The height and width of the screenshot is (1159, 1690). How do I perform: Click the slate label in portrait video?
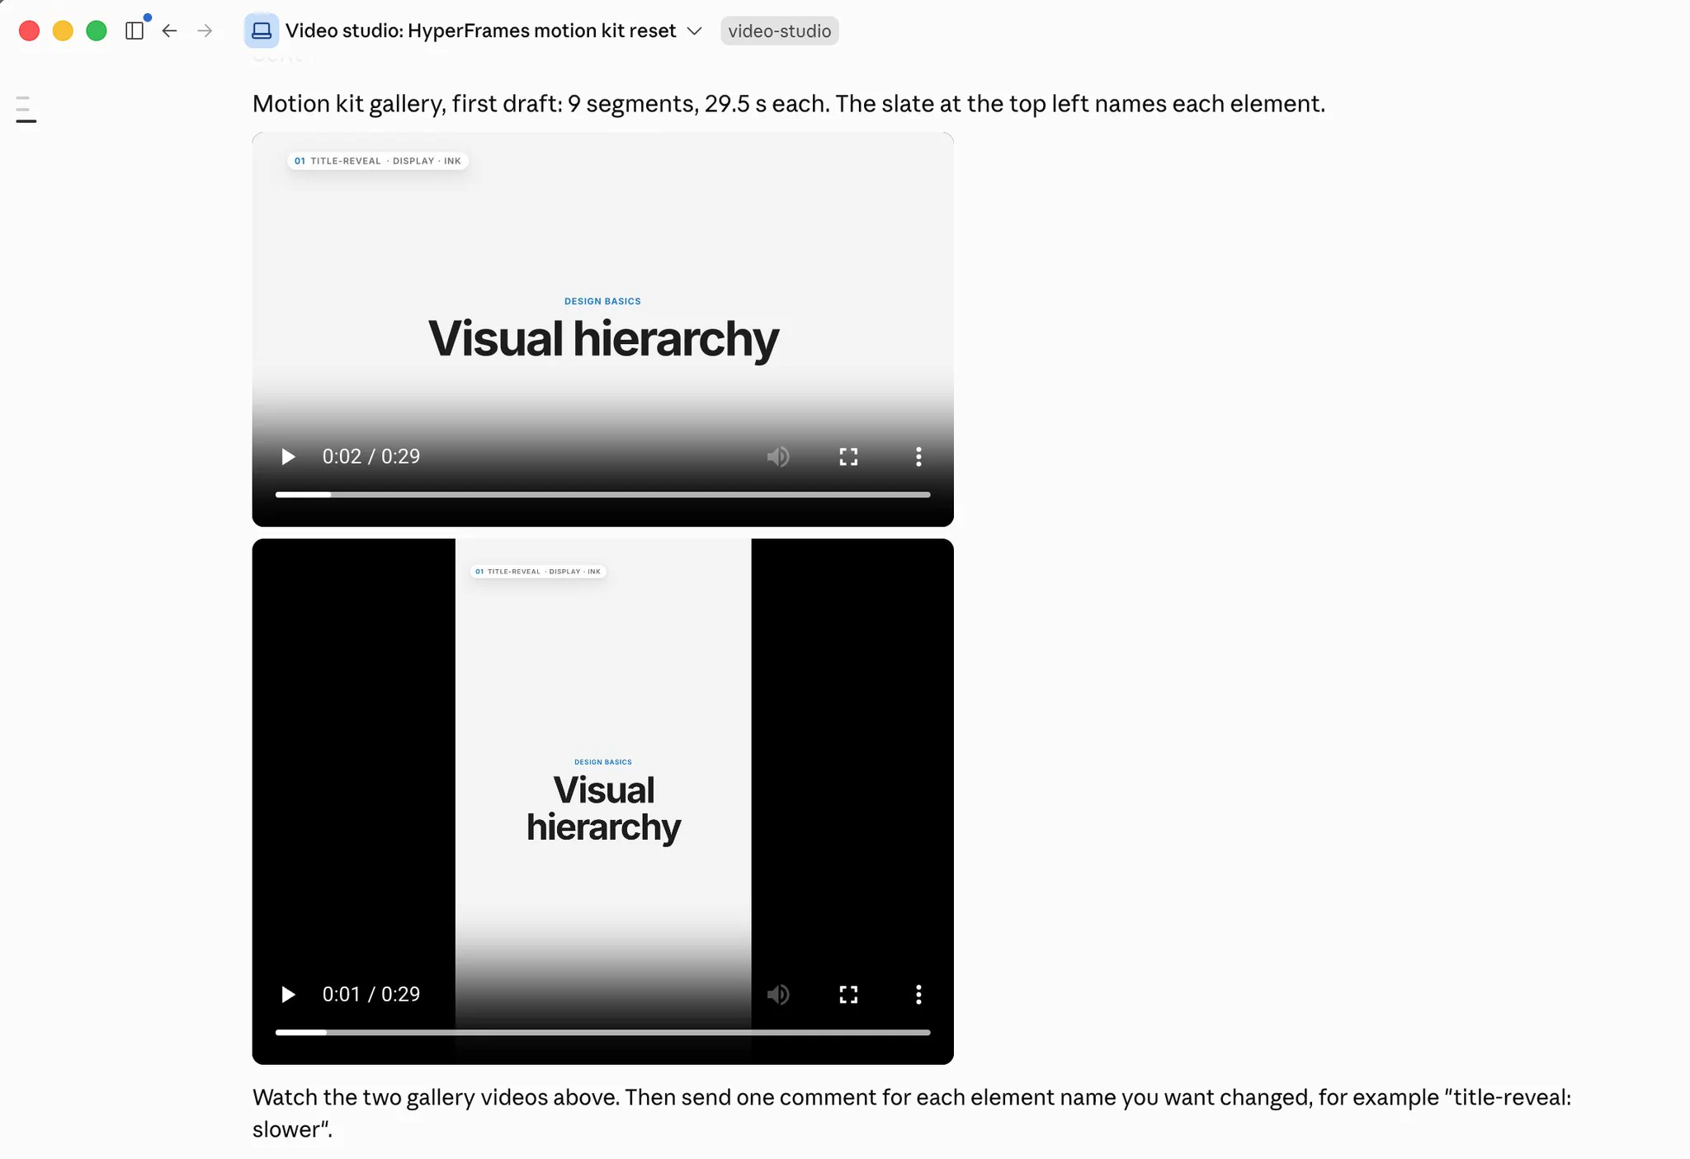538,571
